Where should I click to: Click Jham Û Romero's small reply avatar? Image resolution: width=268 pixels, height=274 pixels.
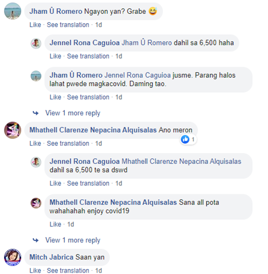(36, 76)
